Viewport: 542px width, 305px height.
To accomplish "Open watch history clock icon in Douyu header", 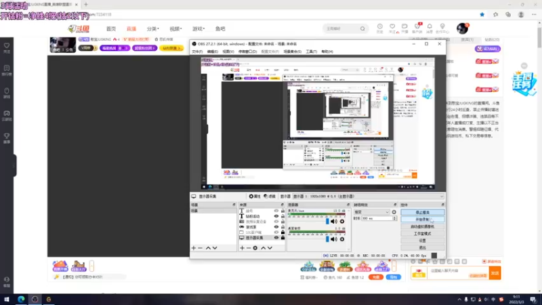I will (380, 26).
